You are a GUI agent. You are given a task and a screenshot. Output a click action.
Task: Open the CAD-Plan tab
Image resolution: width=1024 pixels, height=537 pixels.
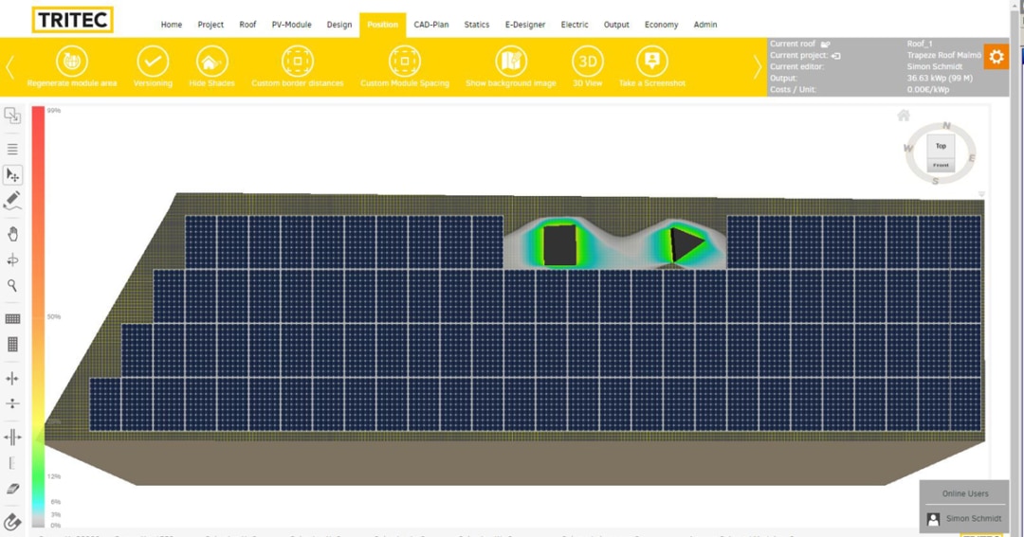431,25
